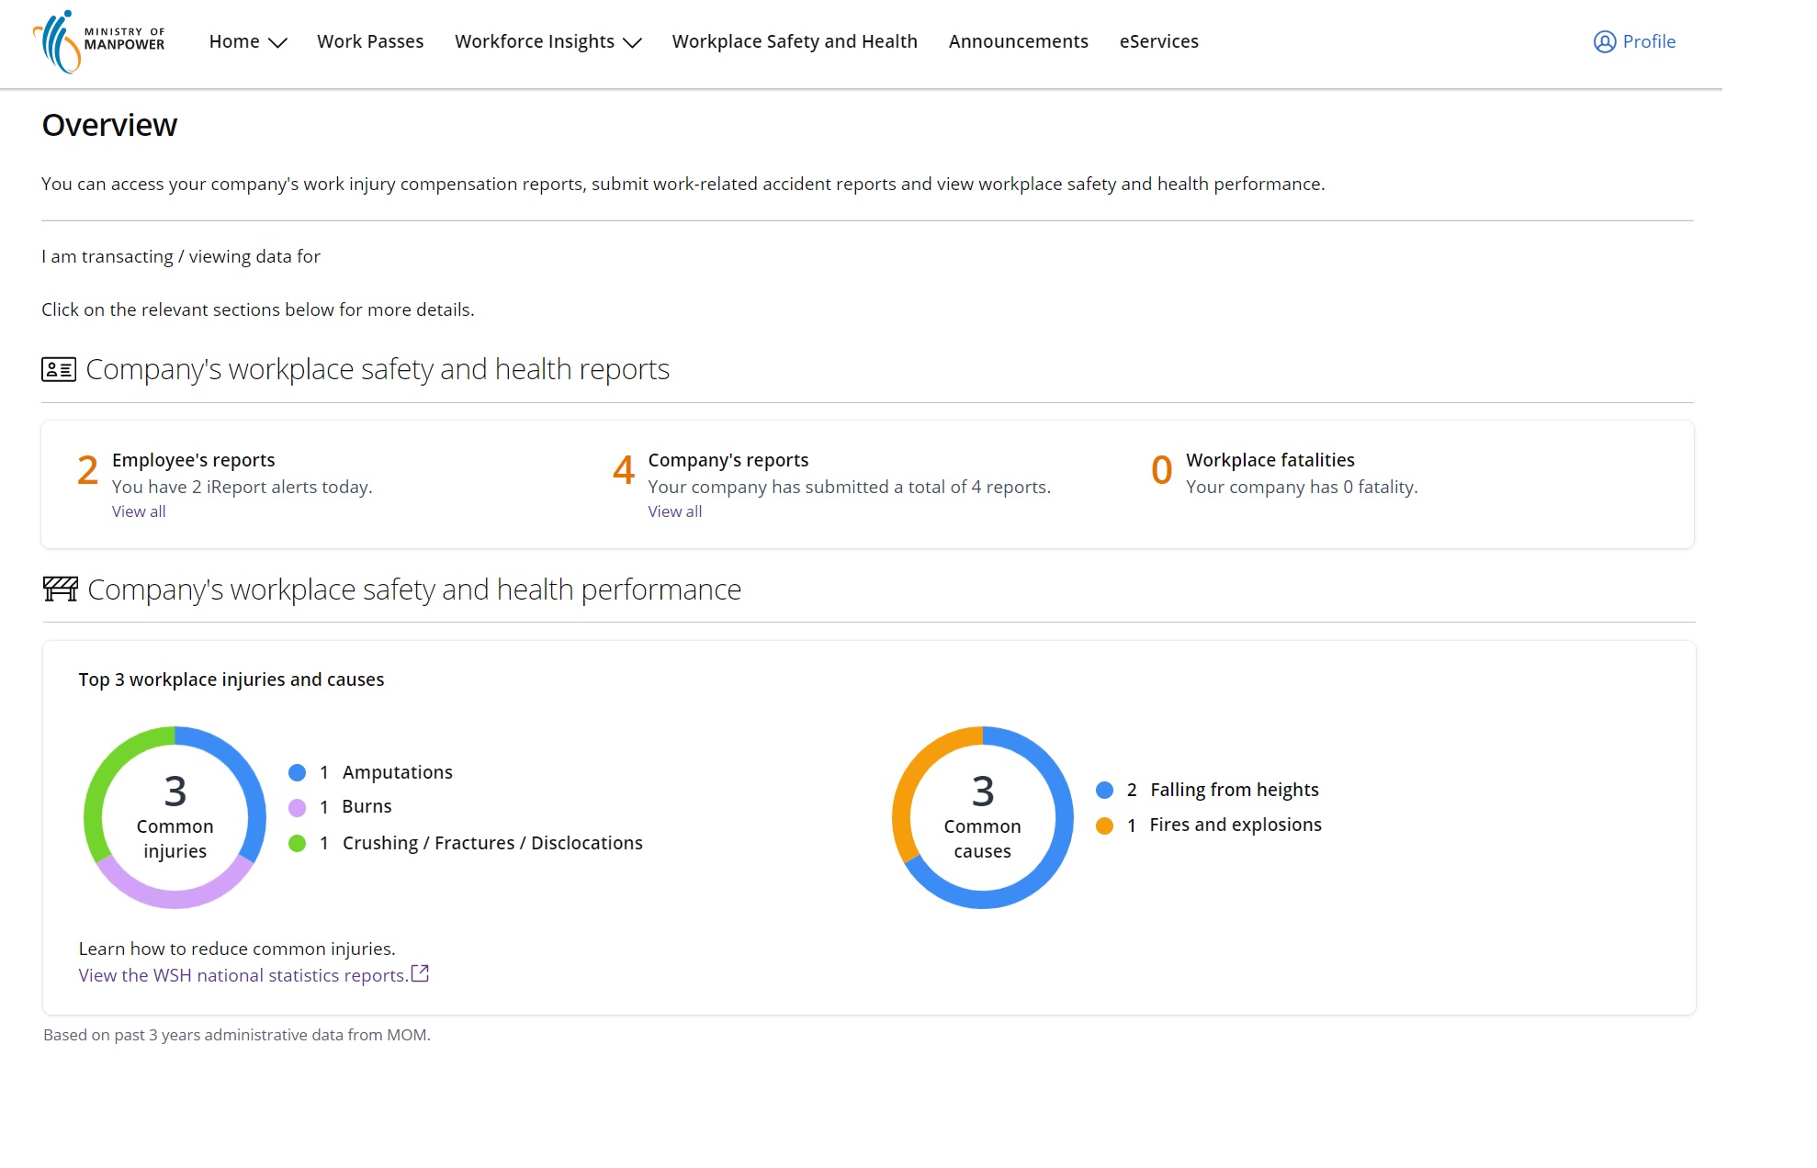Viewport: 1817px width, 1168px height.
Task: Click the Amputations legend label
Action: (398, 772)
